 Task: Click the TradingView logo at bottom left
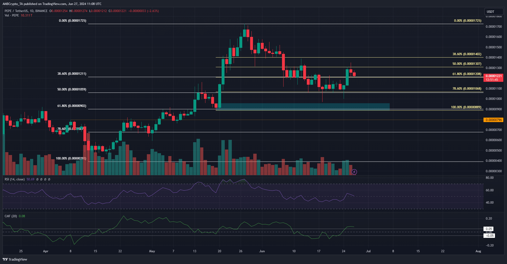[x=15, y=259]
